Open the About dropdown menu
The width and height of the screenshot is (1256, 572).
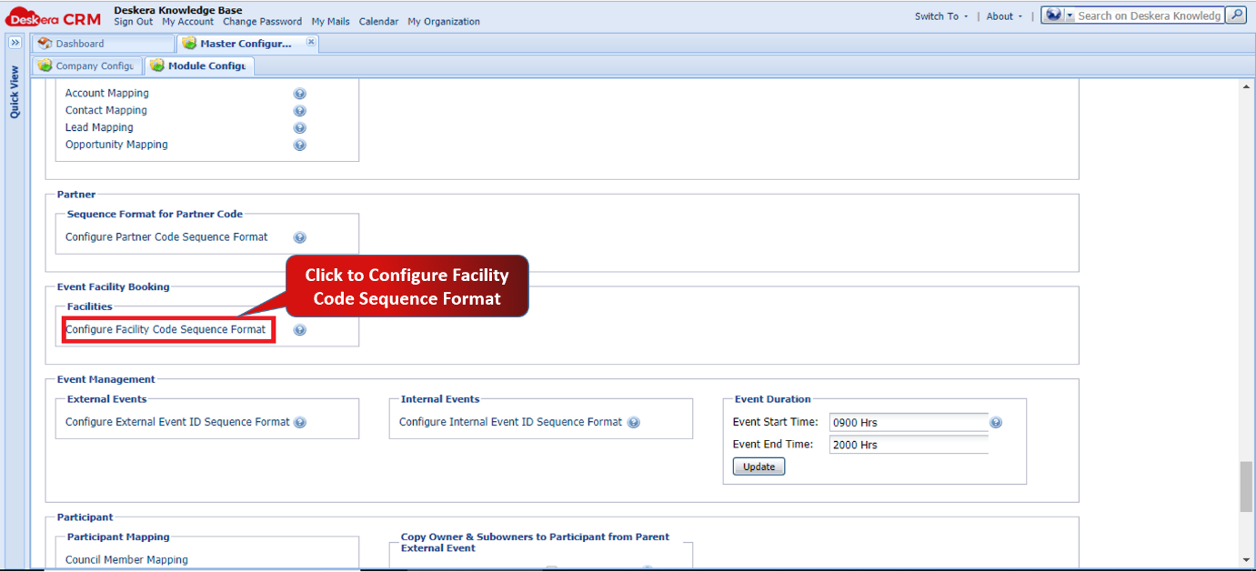click(1000, 15)
